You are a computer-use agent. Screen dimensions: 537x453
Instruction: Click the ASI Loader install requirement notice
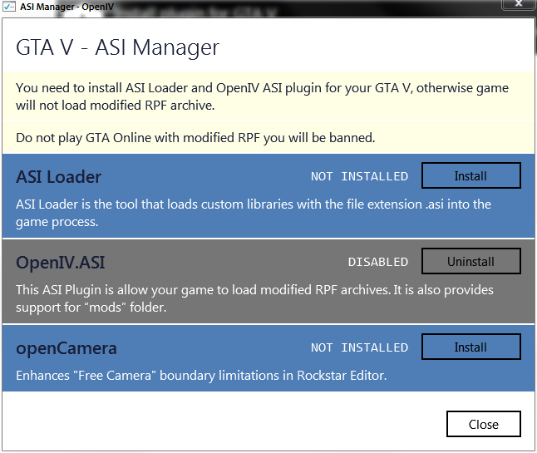click(262, 96)
